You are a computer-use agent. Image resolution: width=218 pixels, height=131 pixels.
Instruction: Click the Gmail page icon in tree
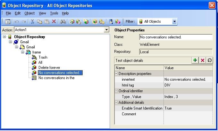pos(22,47)
